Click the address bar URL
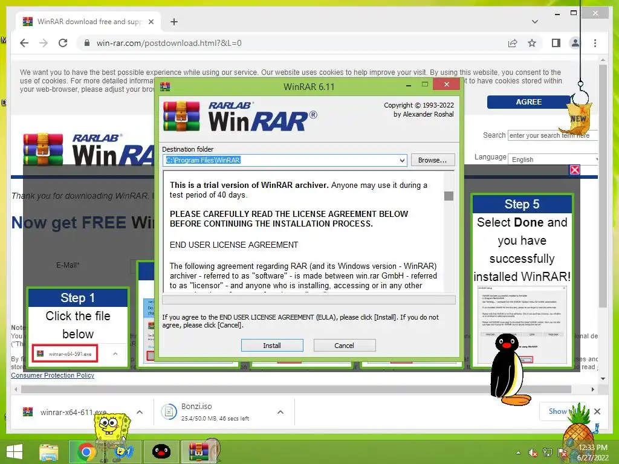This screenshot has width=619, height=464. [x=169, y=43]
